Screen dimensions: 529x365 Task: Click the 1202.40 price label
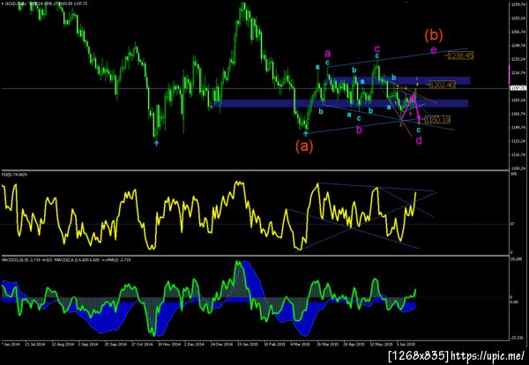coord(443,85)
